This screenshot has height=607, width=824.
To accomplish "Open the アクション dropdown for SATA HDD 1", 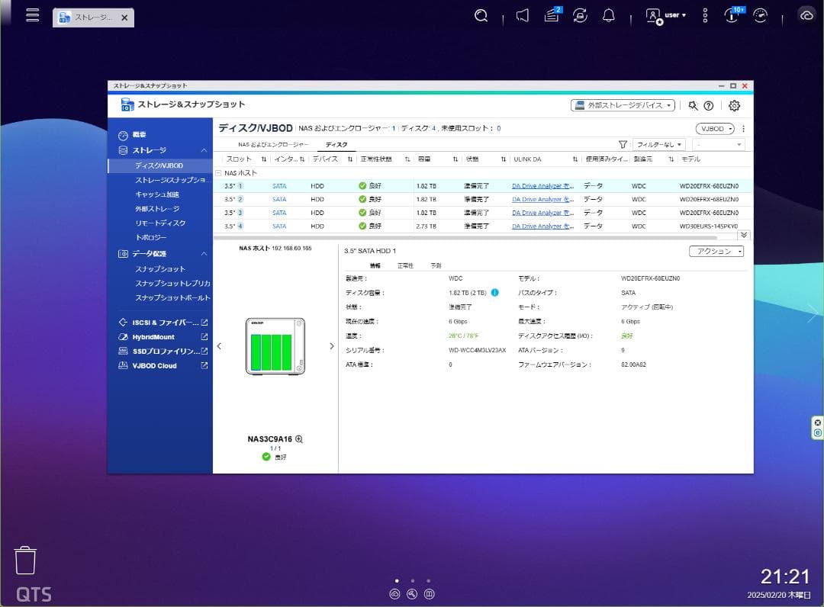I will point(716,251).
